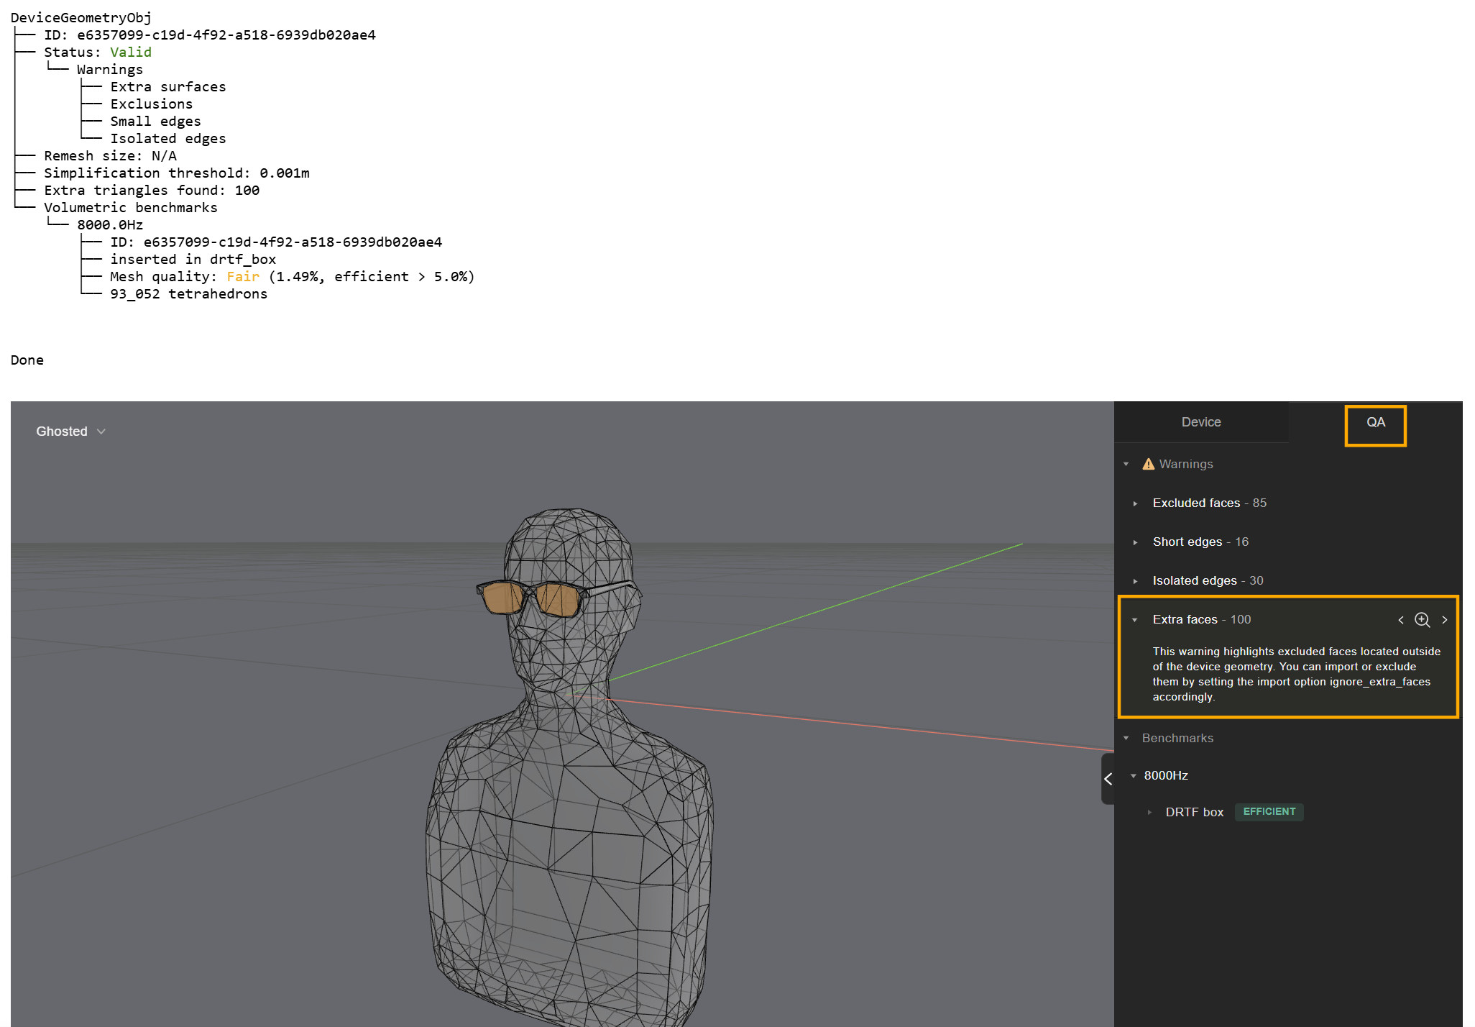Click the EFFICIENT badge
This screenshot has width=1475, height=1027.
coord(1269,812)
